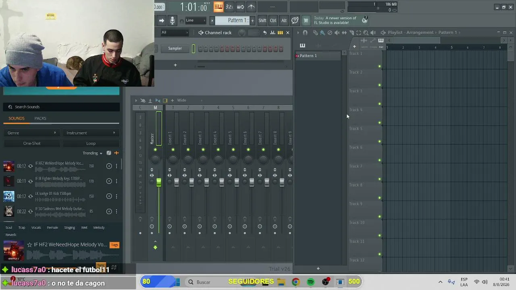
Task: Toggle the Sampler channel select LED
Action: click(x=193, y=49)
